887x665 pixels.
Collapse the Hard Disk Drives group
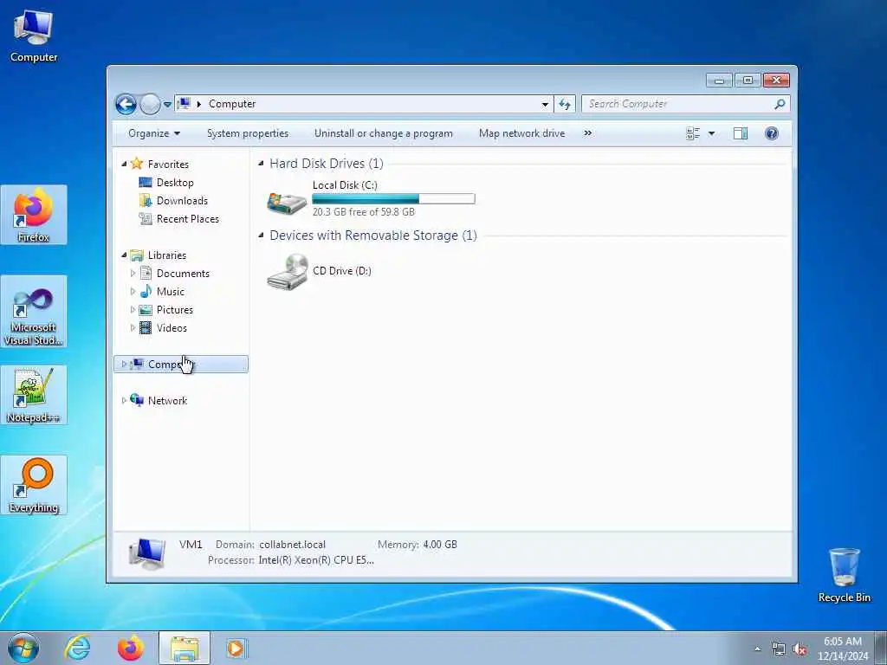coord(261,164)
